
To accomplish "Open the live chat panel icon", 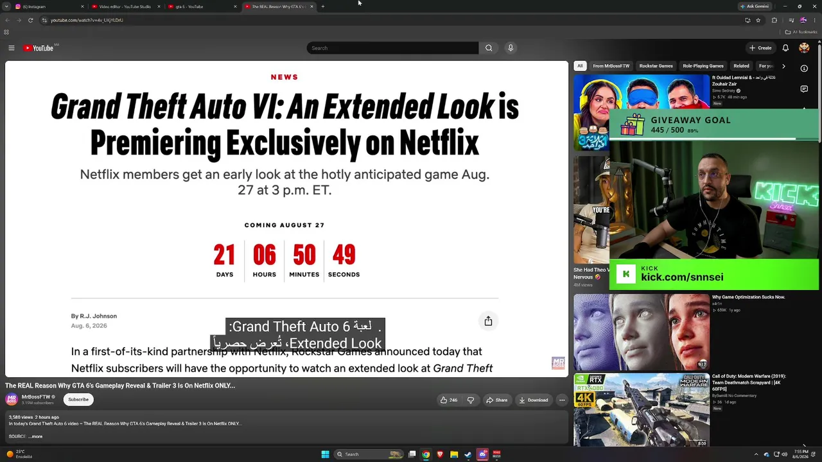I will click(804, 89).
